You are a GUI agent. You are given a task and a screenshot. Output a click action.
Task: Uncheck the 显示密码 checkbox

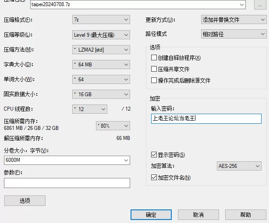(154, 155)
